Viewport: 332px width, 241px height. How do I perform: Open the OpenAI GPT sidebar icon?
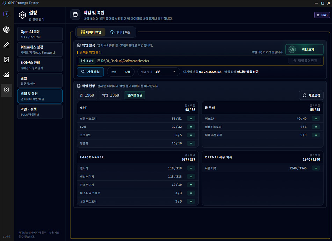pyautogui.click(x=6, y=30)
